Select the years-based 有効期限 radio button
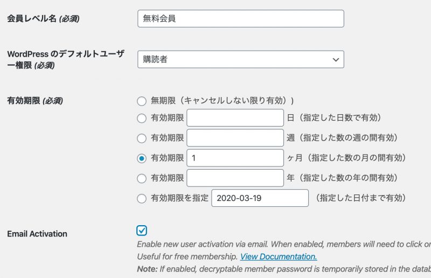Viewport: 431px width, 278px height. pyautogui.click(x=142, y=178)
